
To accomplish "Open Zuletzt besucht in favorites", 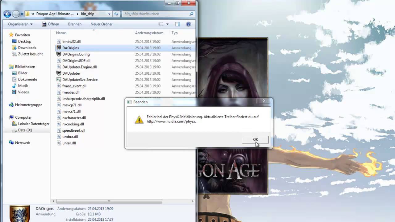I will coord(30,54).
